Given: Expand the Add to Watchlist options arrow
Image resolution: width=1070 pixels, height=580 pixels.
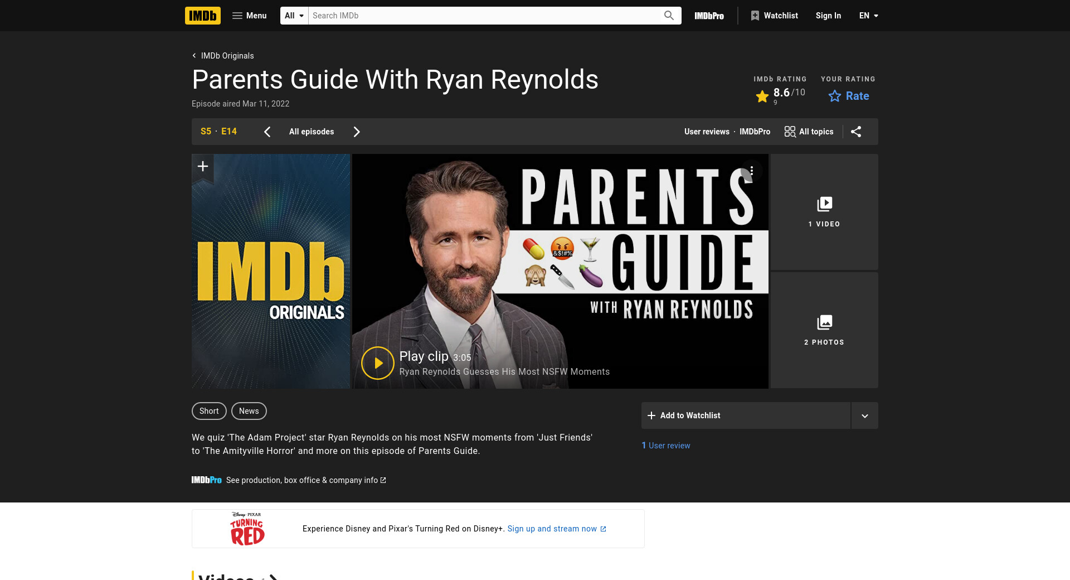Looking at the screenshot, I should 864,415.
